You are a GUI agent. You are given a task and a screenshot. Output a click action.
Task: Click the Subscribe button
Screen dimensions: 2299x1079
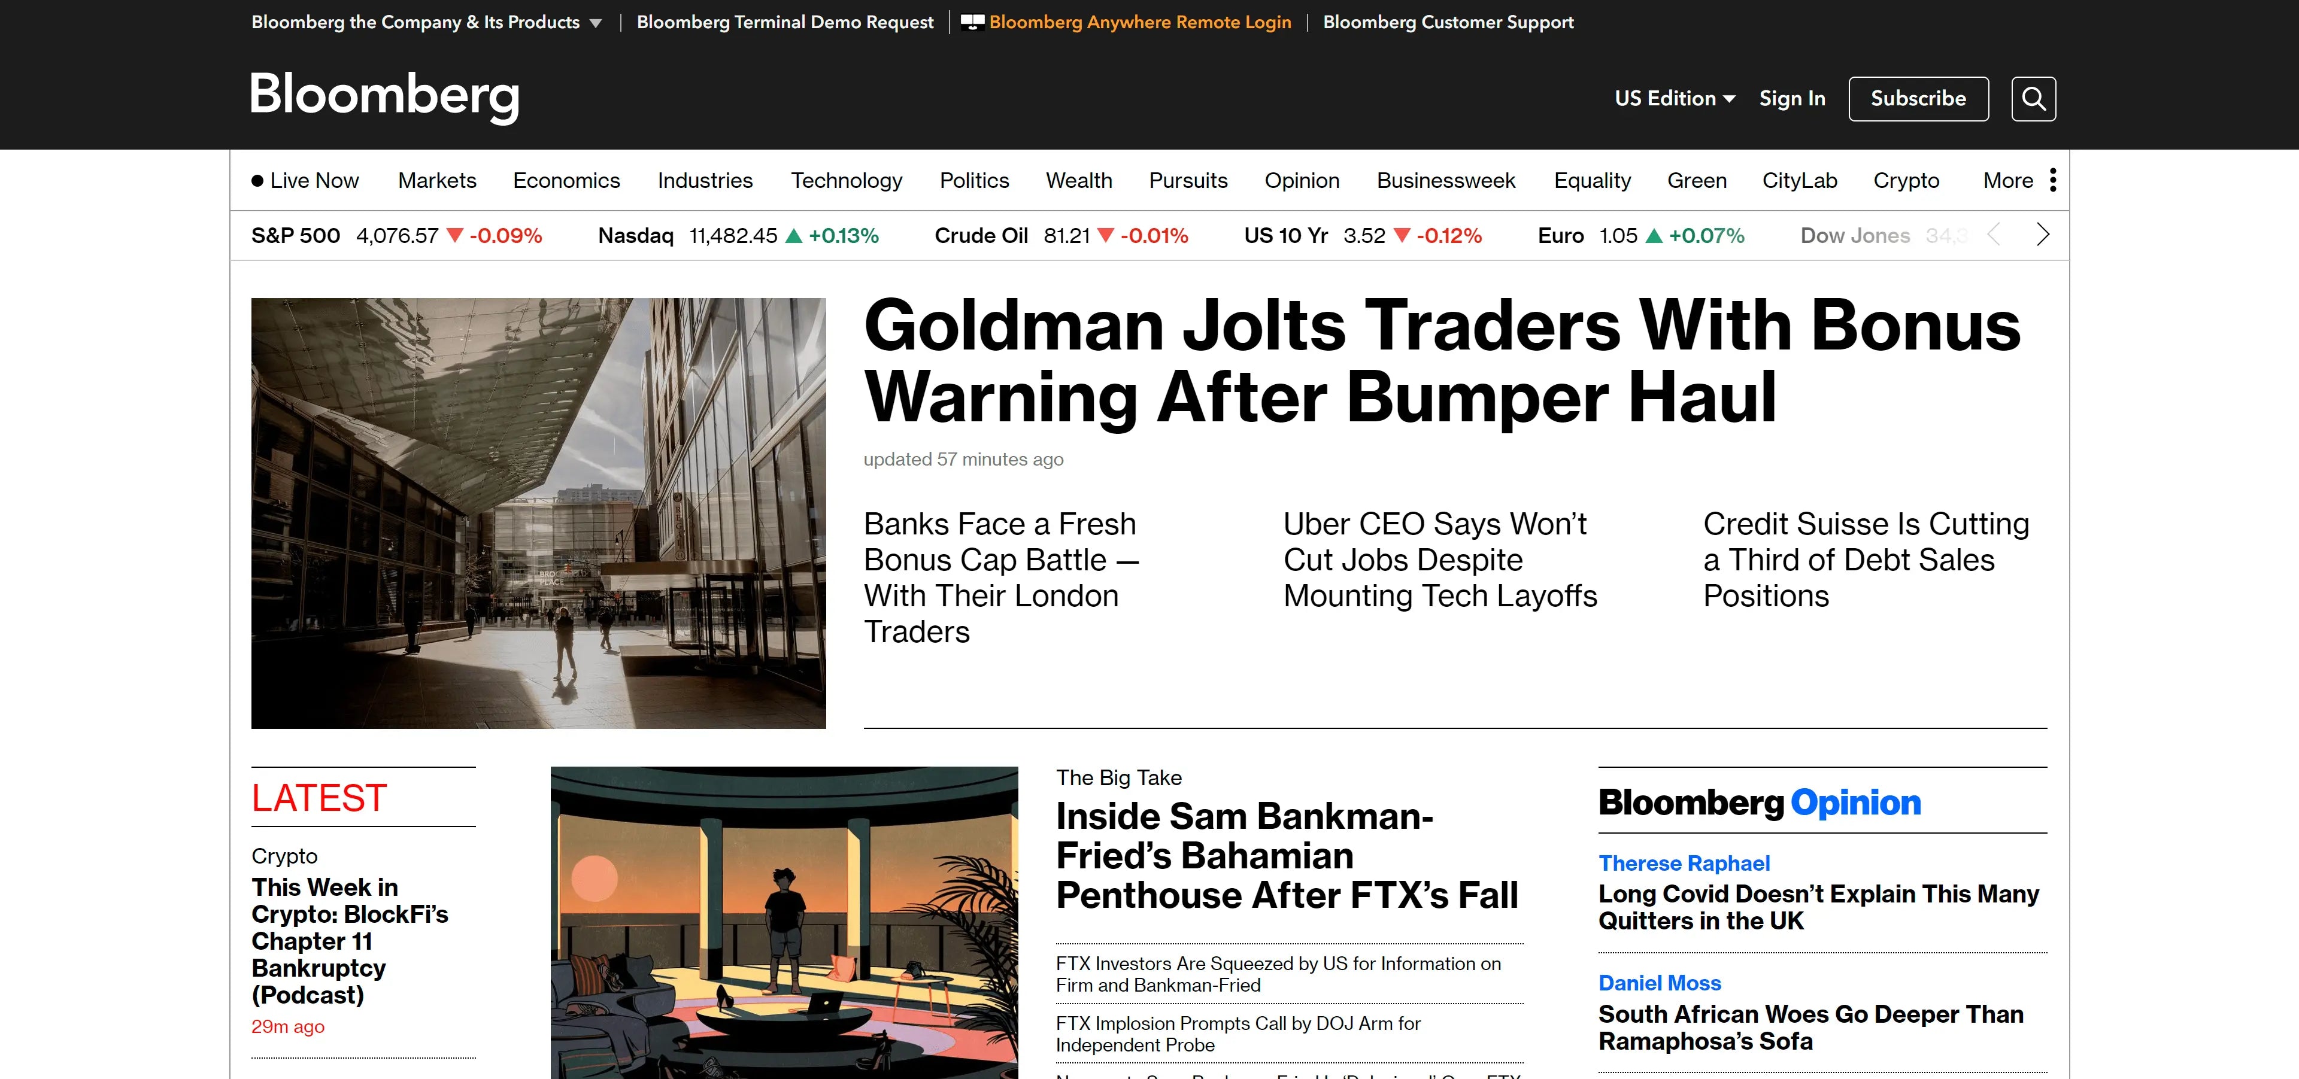(x=1918, y=98)
